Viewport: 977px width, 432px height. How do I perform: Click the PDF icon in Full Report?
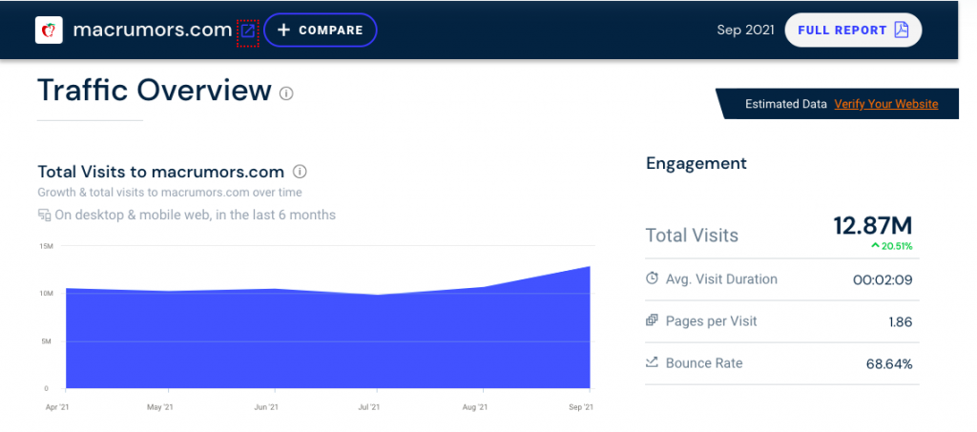[901, 30]
